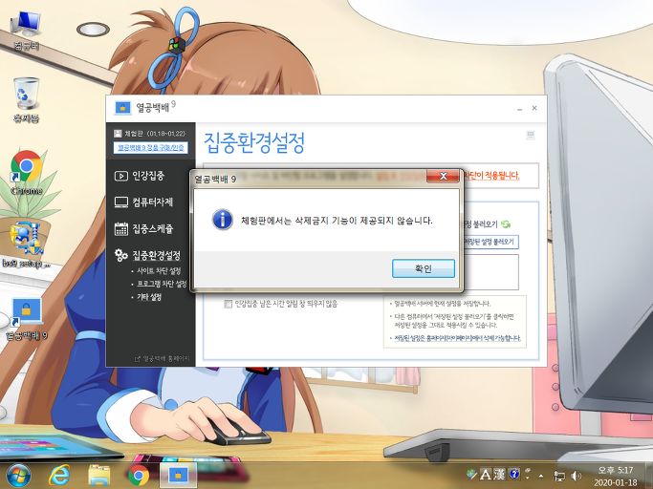Open 인강집중 from the sidebar

click(x=148, y=176)
